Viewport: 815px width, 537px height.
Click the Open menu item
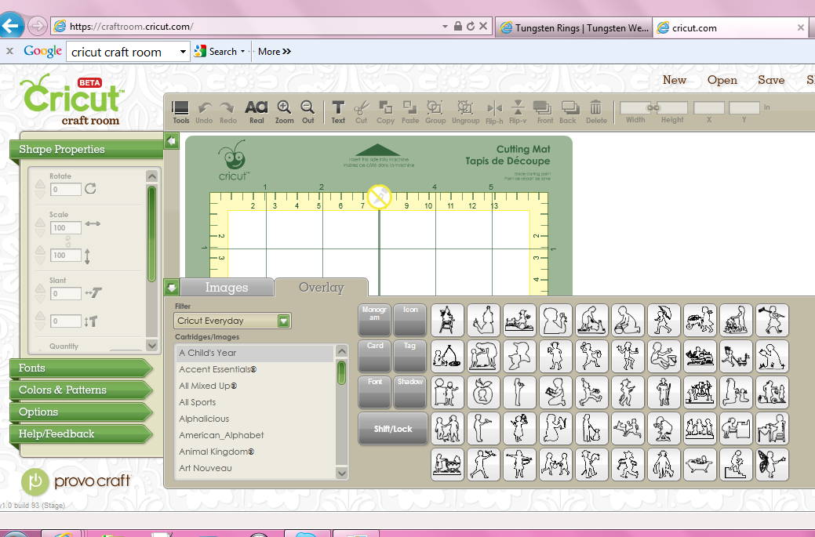click(x=722, y=80)
